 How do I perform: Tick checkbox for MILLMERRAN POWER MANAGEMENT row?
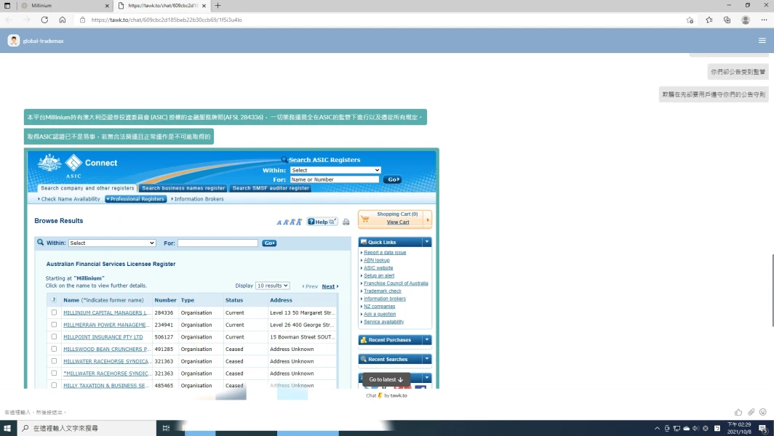[x=54, y=325]
